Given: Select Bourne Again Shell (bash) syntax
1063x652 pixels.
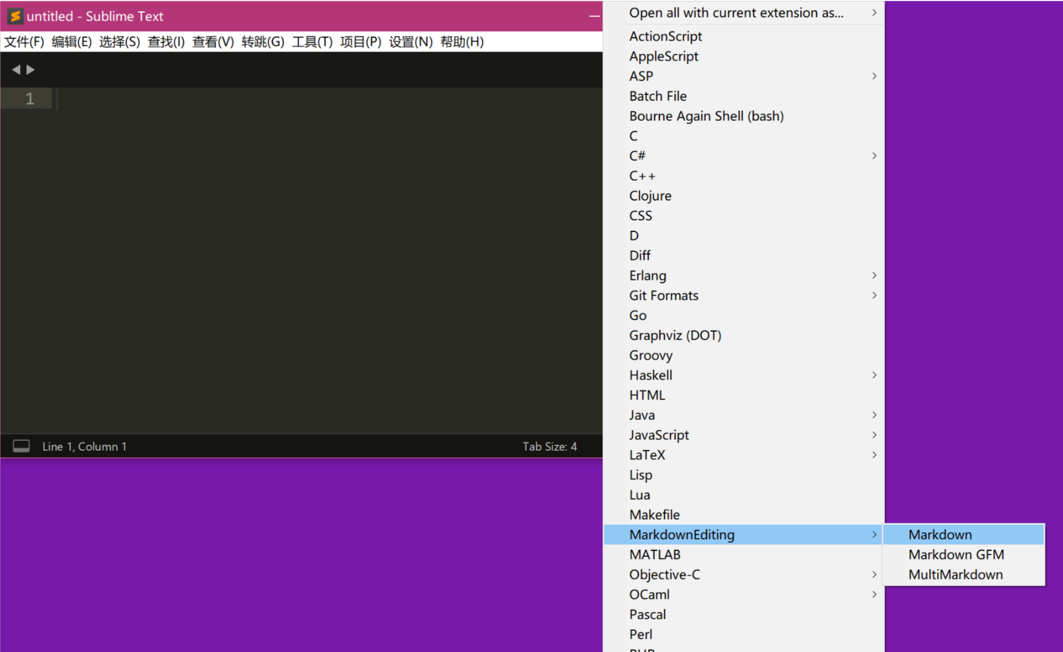Looking at the screenshot, I should click(744, 116).
